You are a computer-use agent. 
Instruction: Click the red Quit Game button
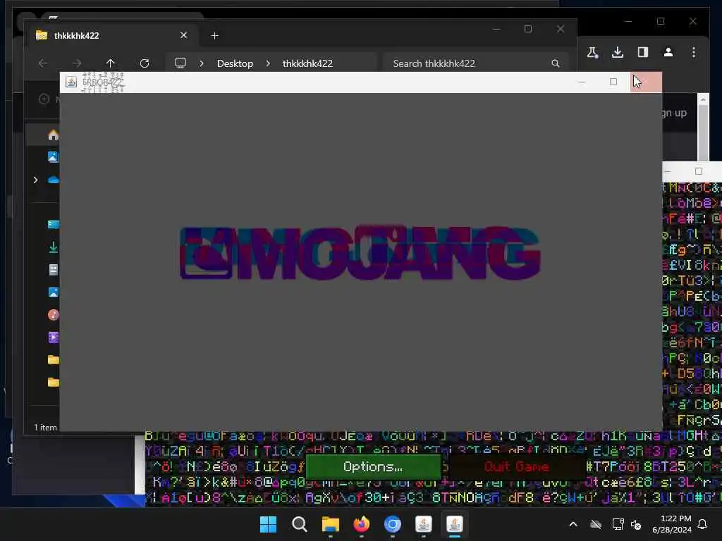517,466
